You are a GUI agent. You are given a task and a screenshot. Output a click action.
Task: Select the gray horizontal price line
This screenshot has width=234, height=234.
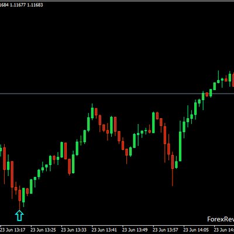coord(117,94)
